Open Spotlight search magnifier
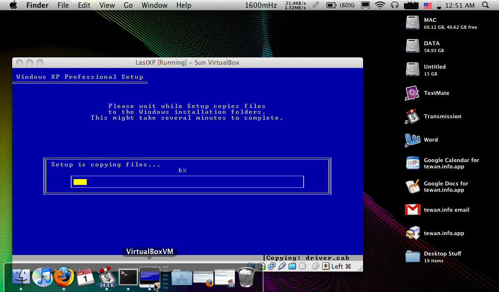This screenshot has height=292, width=499. point(485,5)
